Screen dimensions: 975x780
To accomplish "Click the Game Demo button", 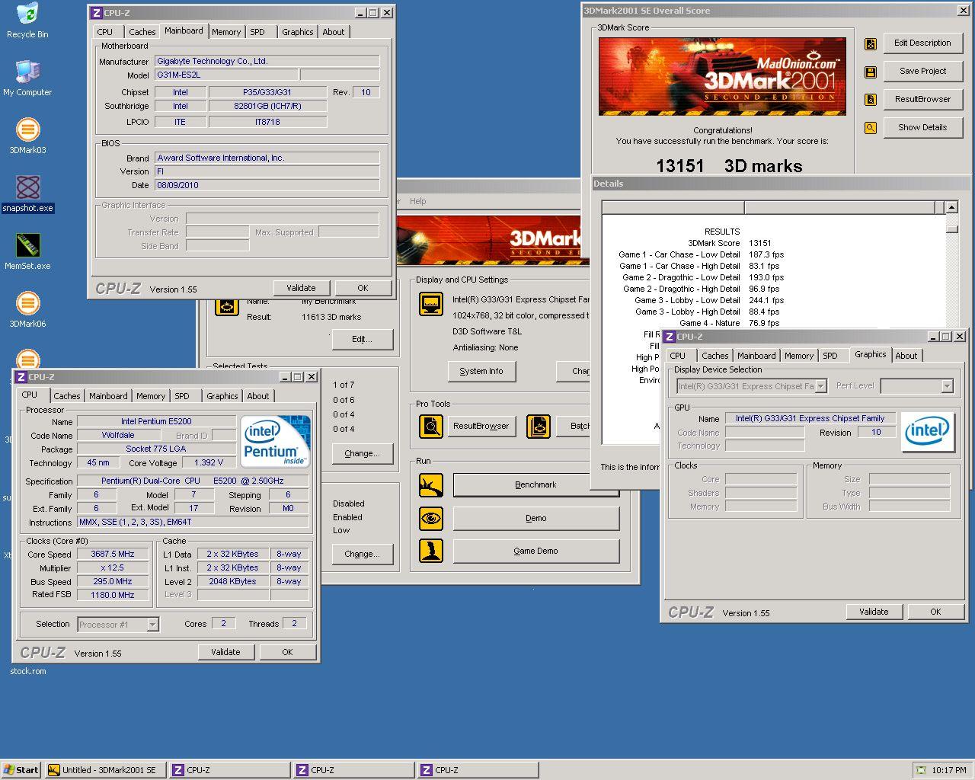I will click(x=535, y=551).
